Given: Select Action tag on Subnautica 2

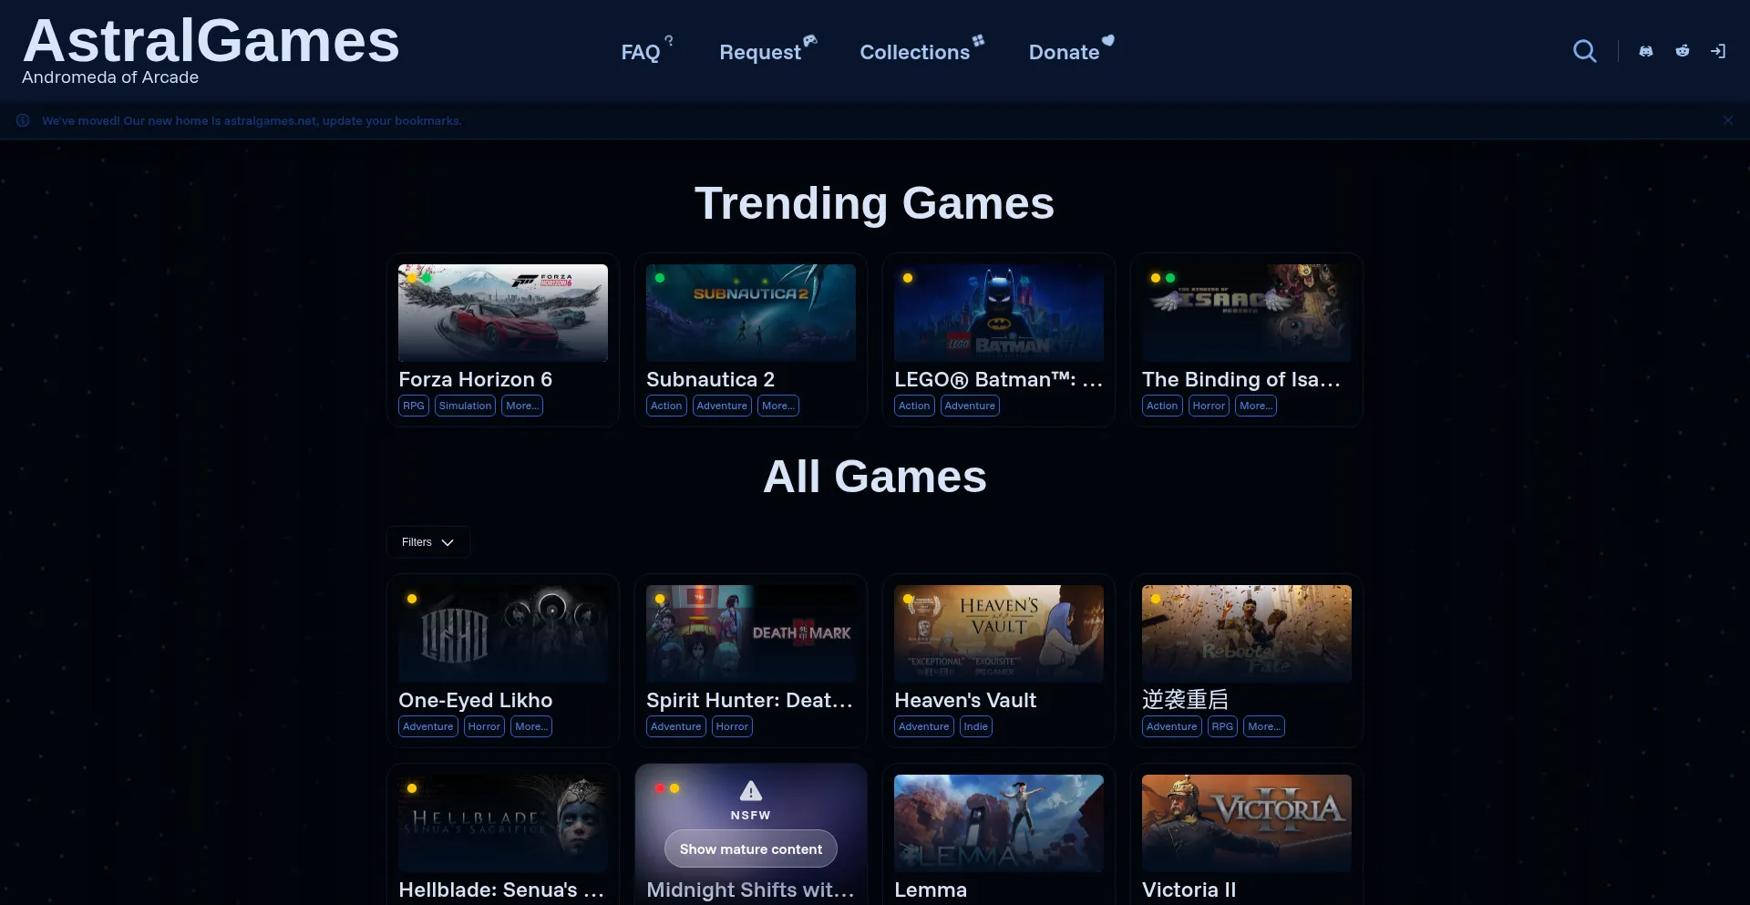Looking at the screenshot, I should [666, 406].
